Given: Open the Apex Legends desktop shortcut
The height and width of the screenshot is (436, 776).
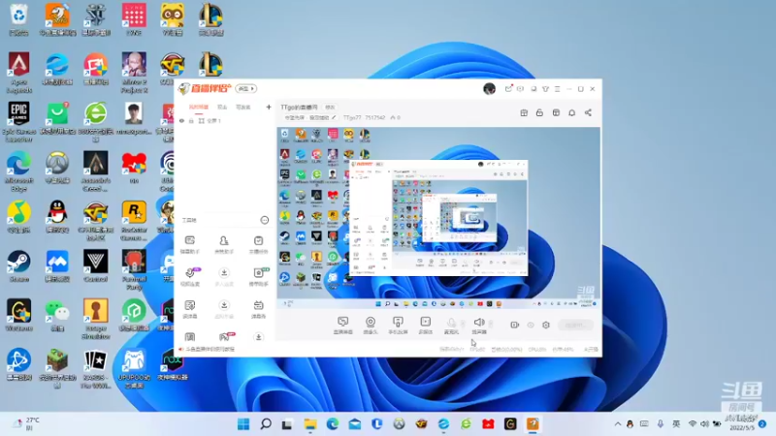Looking at the screenshot, I should click(x=18, y=73).
